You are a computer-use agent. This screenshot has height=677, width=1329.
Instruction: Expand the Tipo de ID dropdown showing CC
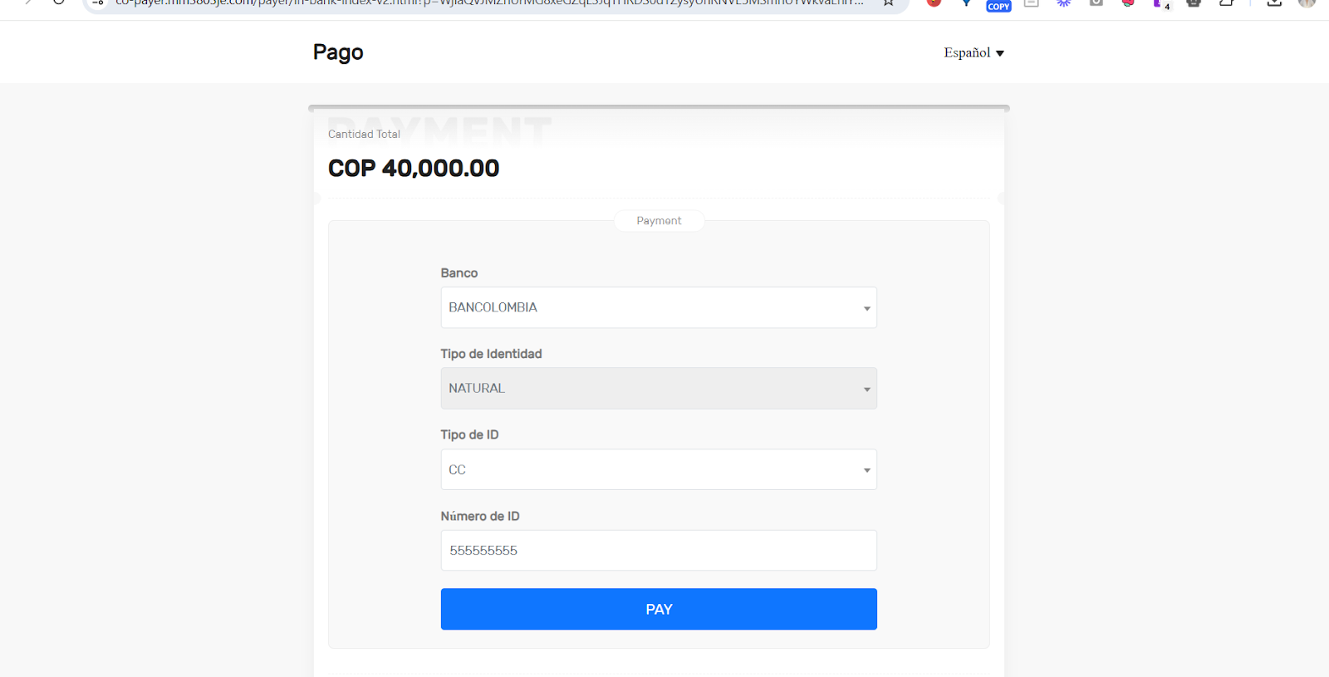click(x=658, y=469)
